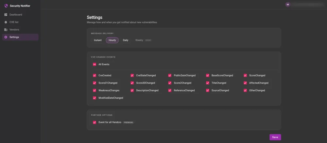Click the Settings page heading
Screen dimensions: 327x143
[x=95, y=17]
